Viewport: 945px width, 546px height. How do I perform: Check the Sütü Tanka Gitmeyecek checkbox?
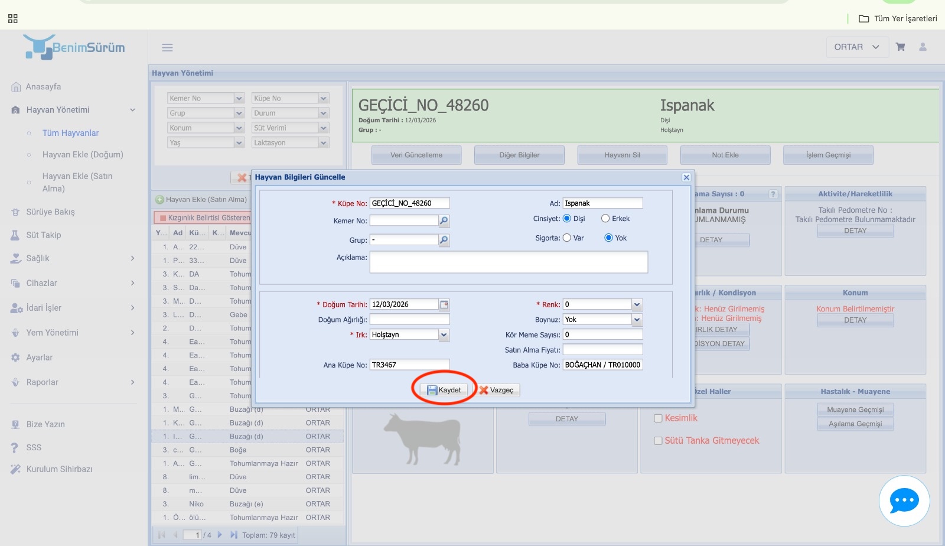tap(658, 441)
